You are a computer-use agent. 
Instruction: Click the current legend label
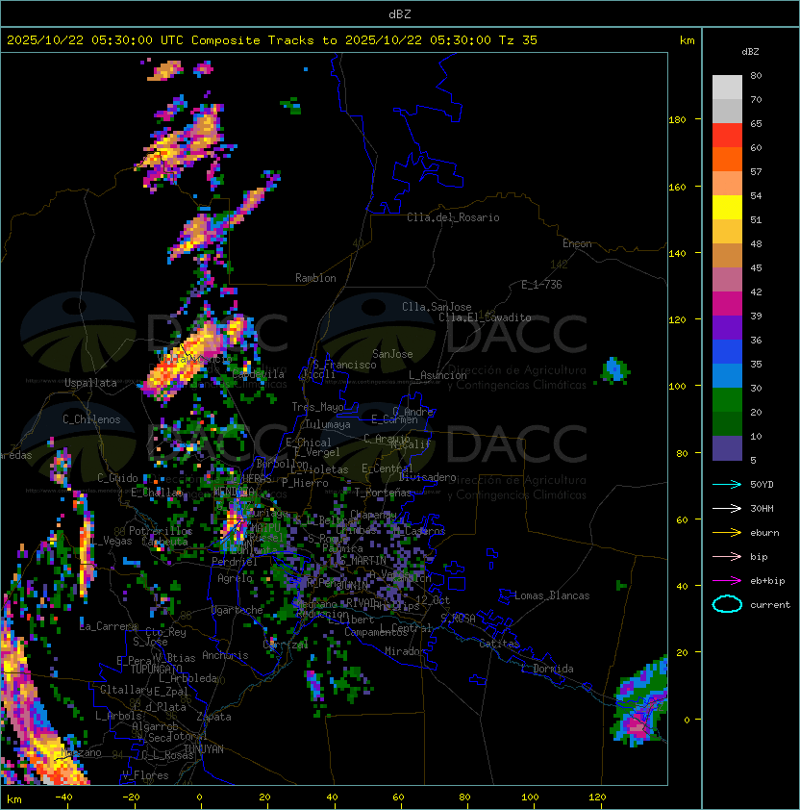(x=770, y=605)
